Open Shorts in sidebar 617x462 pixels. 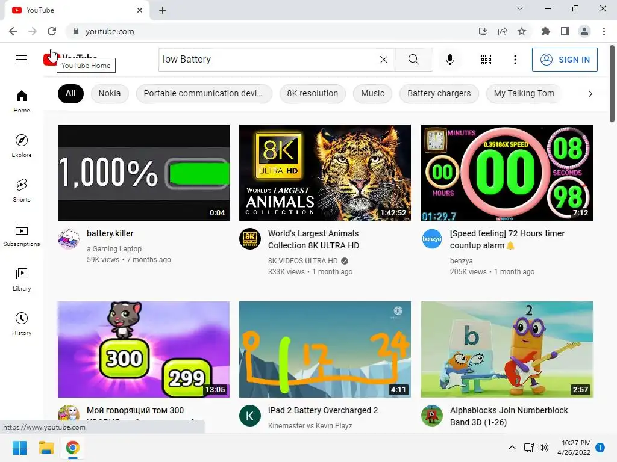pos(22,190)
